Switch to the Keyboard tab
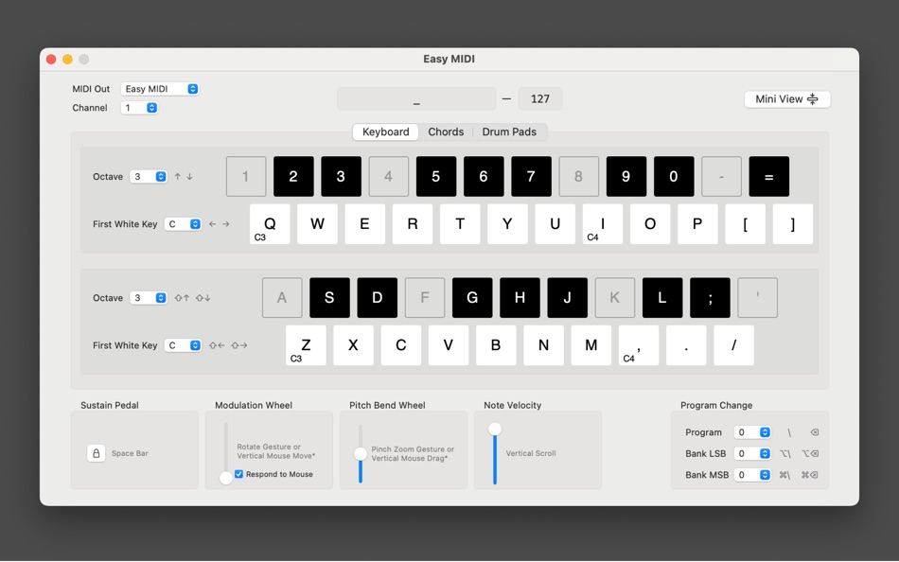 pyautogui.click(x=386, y=132)
